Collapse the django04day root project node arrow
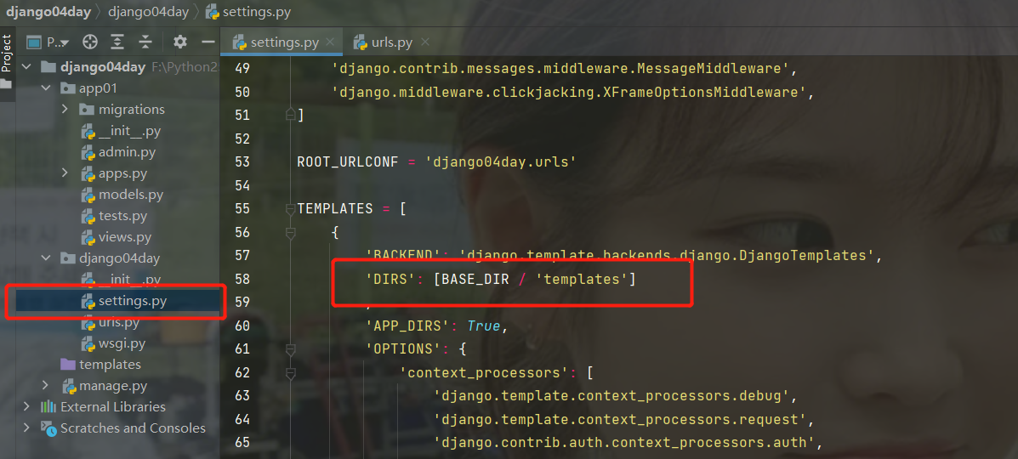The width and height of the screenshot is (1018, 459). tap(26, 67)
